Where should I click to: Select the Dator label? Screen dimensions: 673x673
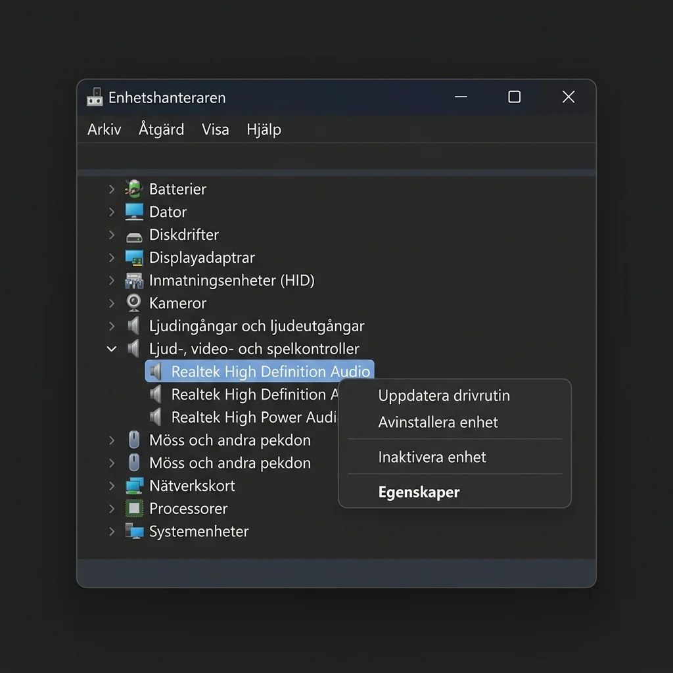click(x=168, y=212)
